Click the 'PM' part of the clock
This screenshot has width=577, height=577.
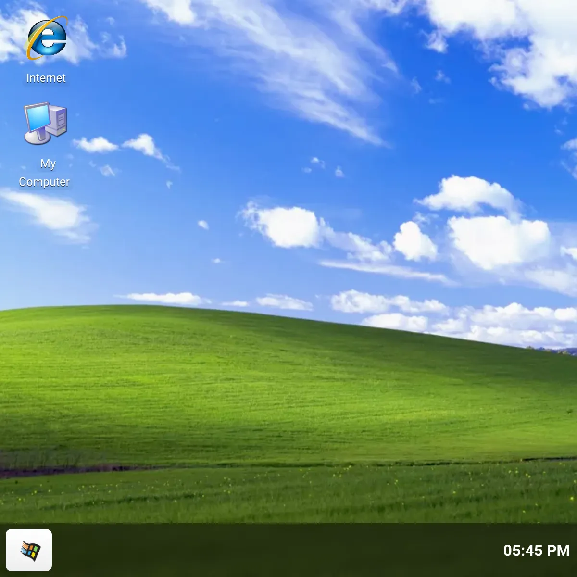558,550
